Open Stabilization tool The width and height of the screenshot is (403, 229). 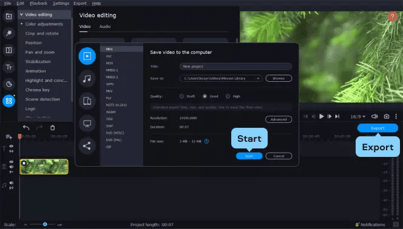[38, 62]
